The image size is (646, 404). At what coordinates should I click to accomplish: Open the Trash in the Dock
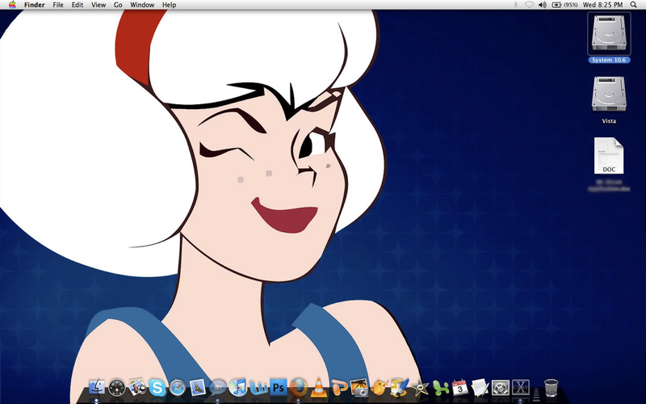tap(551, 388)
